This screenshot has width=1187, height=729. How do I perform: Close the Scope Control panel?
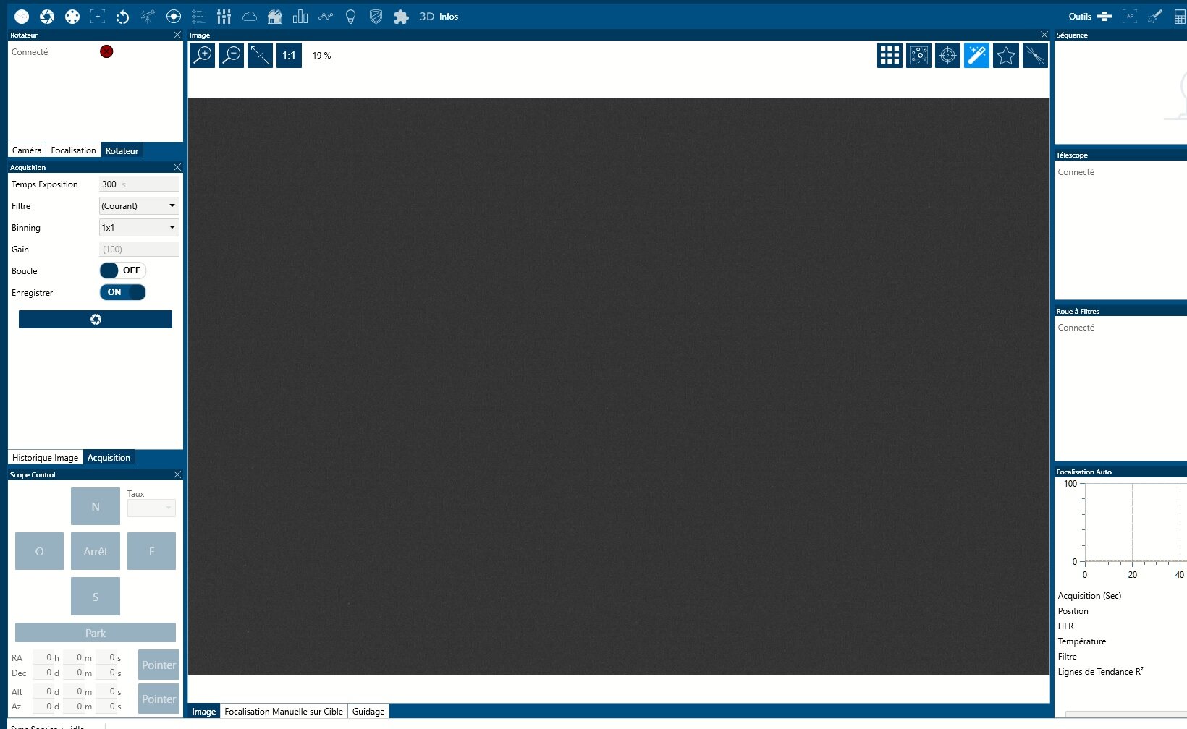[177, 474]
